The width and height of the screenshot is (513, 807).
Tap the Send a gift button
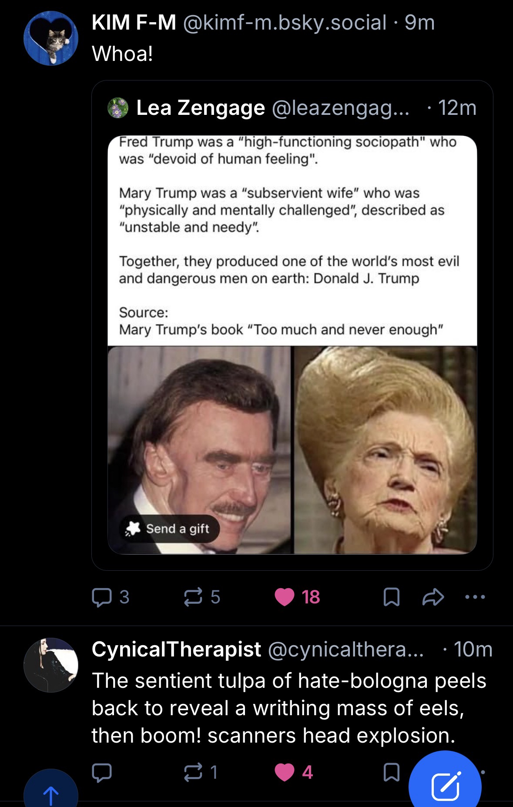[169, 529]
